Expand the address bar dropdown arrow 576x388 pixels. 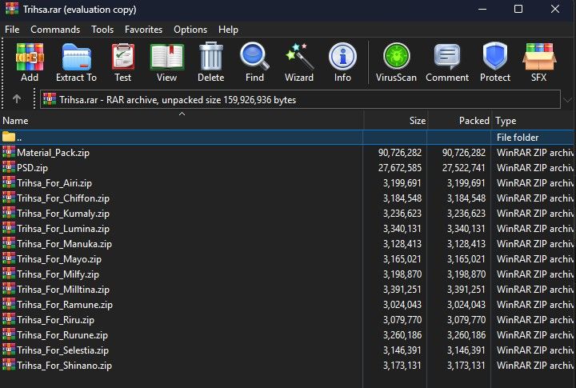[567, 99]
